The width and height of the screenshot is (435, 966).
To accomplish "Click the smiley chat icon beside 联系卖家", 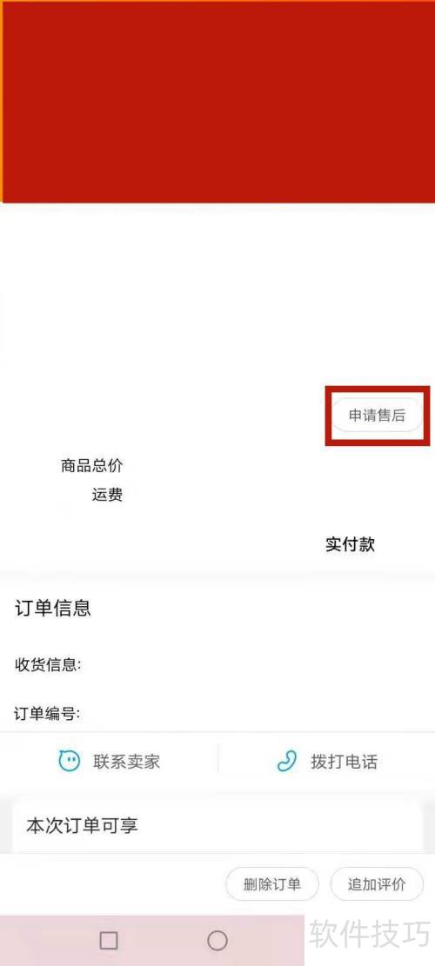I will pyautogui.click(x=70, y=761).
